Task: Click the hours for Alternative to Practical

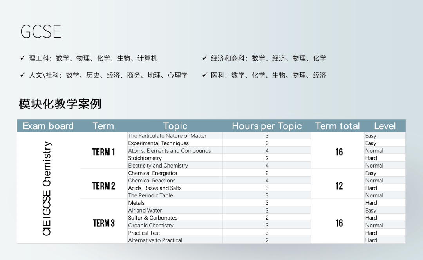Action: (267, 240)
